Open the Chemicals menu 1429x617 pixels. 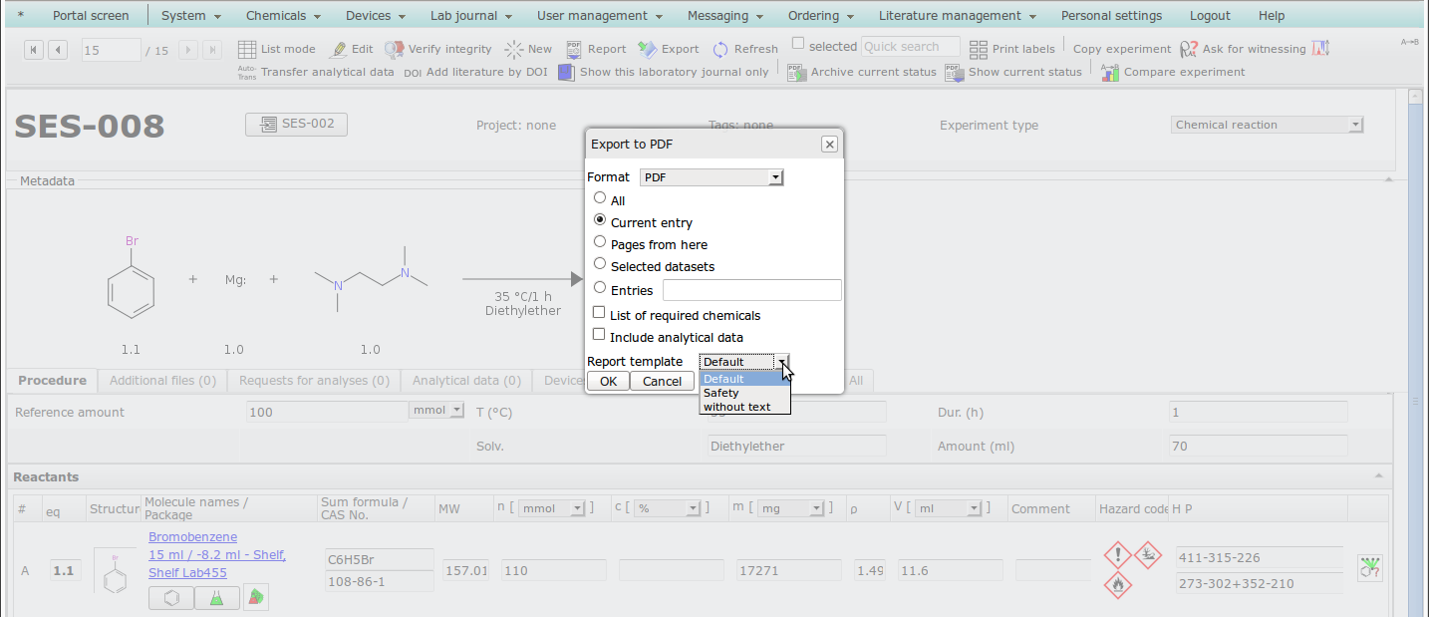pos(283,16)
